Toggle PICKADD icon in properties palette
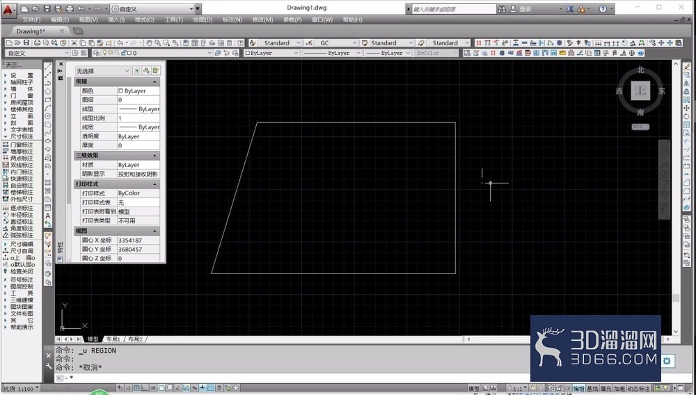The height and width of the screenshot is (395, 696). pos(136,70)
